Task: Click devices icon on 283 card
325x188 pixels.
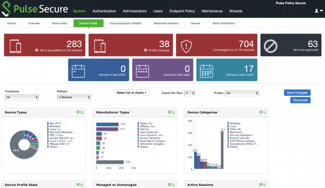Action: (x=15, y=46)
